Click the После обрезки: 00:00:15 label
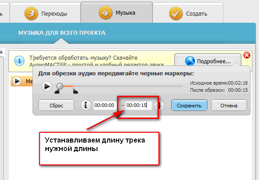The width and height of the screenshot is (259, 180). 219,90
